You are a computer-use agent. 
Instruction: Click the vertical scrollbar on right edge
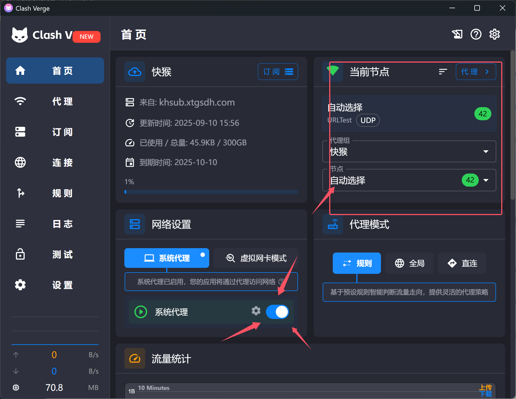pyautogui.click(x=512, y=126)
